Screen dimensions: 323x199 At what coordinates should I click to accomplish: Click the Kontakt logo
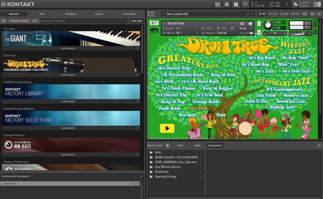18,4
